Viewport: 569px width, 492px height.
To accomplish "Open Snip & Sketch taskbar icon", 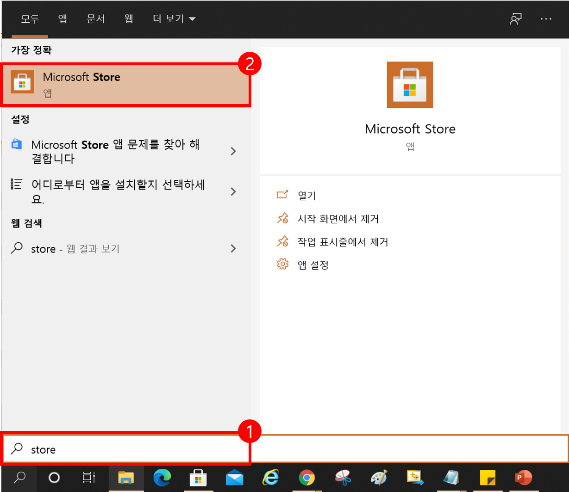I will click(415, 478).
